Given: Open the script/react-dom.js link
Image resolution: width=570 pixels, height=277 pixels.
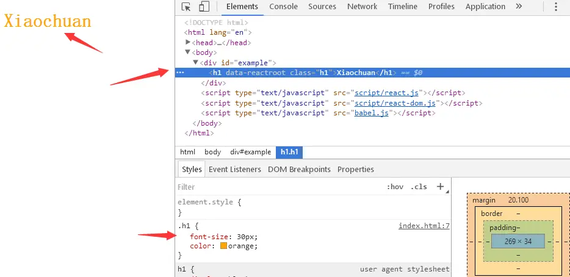Looking at the screenshot, I should click(395, 103).
